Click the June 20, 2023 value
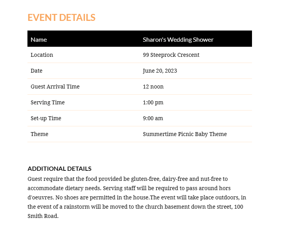The width and height of the screenshot is (298, 233). (x=160, y=71)
